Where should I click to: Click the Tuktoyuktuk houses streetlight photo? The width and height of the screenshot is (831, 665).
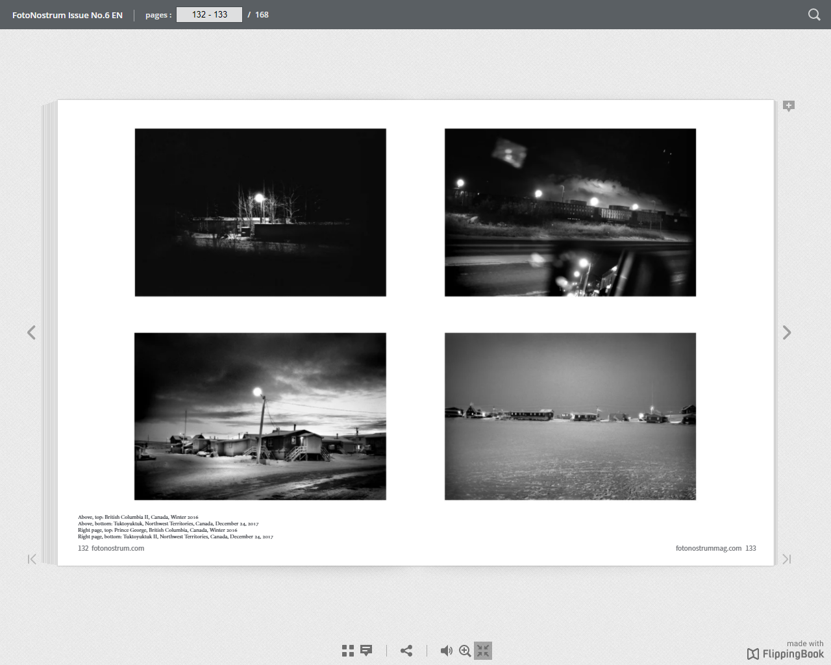coord(260,416)
